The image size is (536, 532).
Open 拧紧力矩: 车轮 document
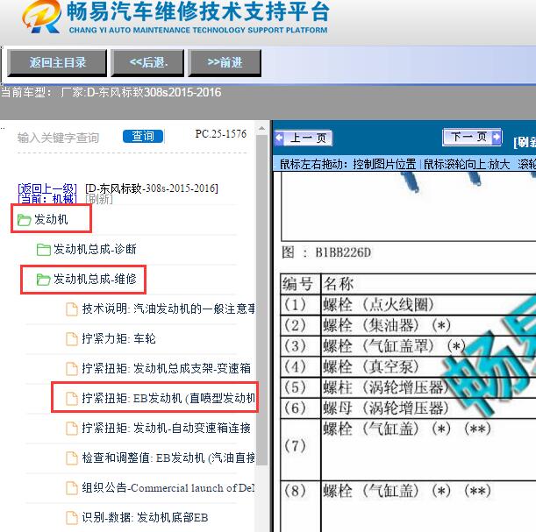point(118,338)
